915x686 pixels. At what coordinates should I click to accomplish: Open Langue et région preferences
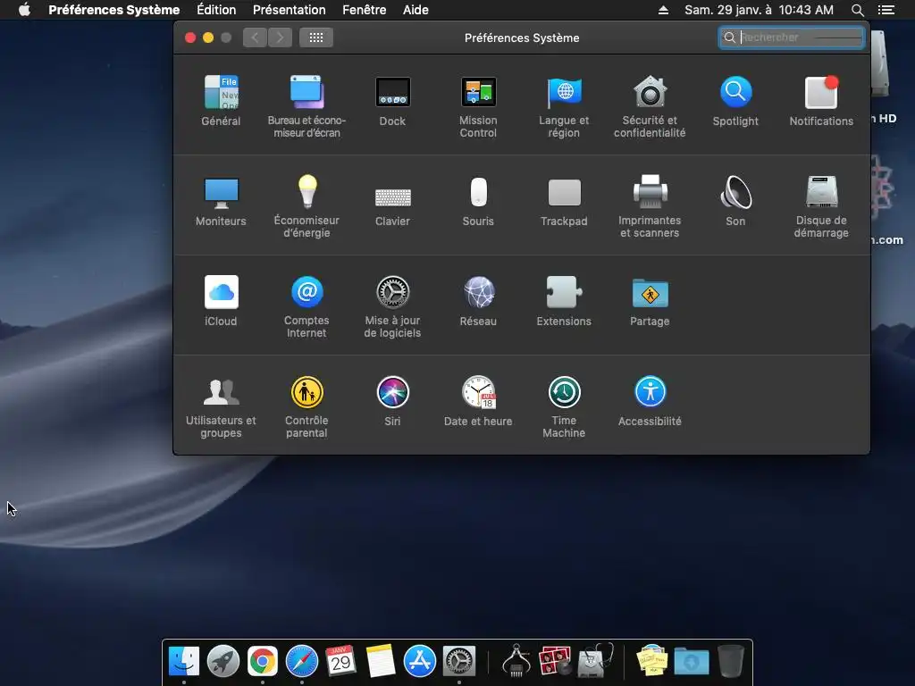click(564, 106)
